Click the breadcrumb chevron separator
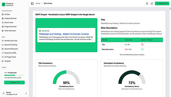The width and height of the screenshot is (171, 97). (42, 3)
